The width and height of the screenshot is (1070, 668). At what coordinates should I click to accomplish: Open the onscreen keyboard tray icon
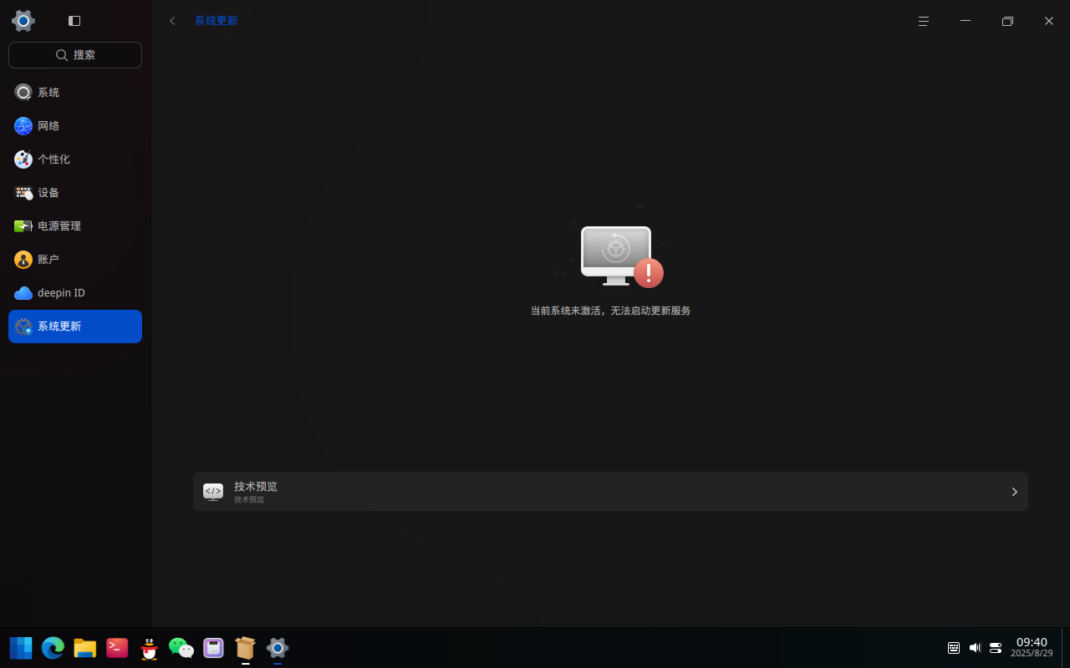(x=954, y=648)
